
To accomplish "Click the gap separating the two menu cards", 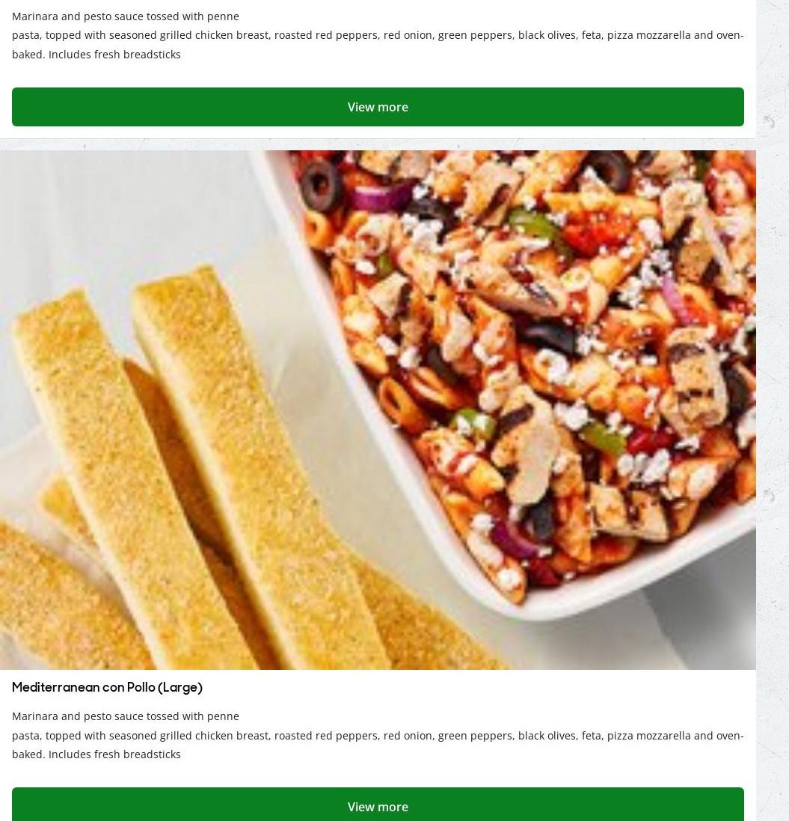I will (x=378, y=145).
